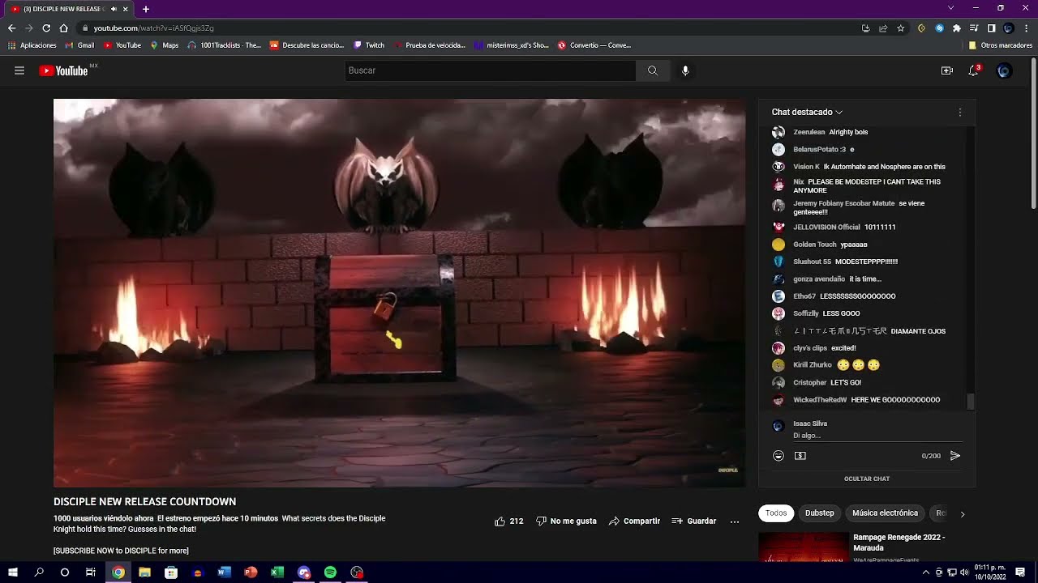
Task: Open a new Chrome tab
Action: click(x=146, y=9)
